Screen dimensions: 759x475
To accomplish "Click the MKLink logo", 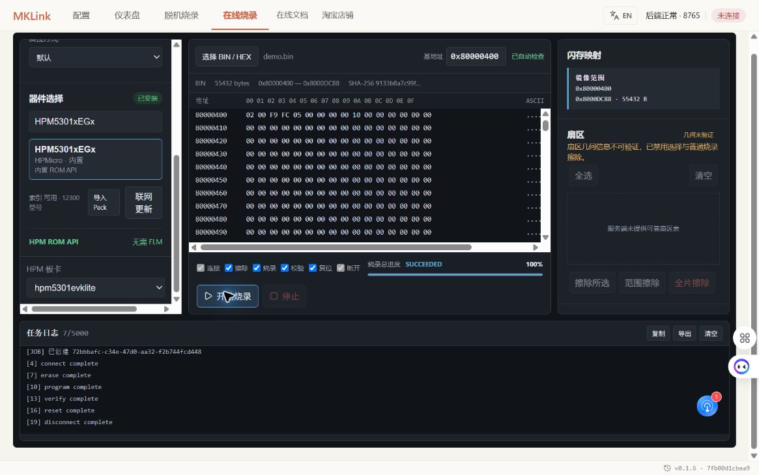I will [x=32, y=16].
